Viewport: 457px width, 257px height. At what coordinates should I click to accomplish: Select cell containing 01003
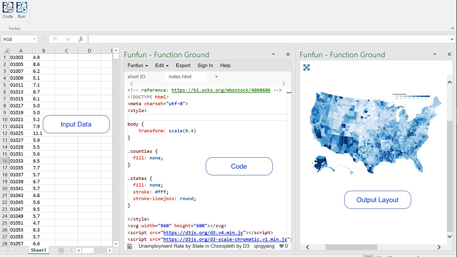coord(21,57)
